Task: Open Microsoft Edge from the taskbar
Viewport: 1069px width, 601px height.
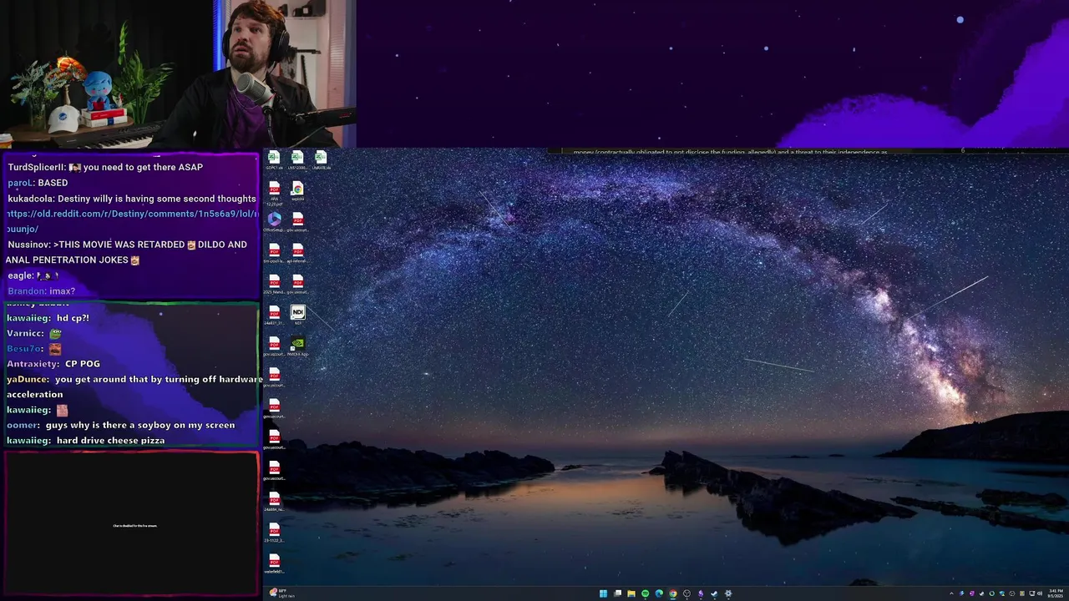Action: point(659,593)
